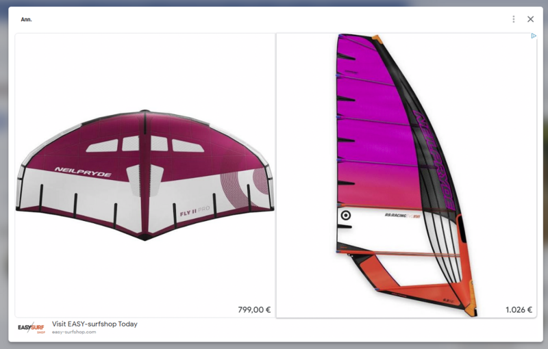The height and width of the screenshot is (349, 548).
Task: Open the easy-surfshop.com URL link
Action: [x=74, y=333]
